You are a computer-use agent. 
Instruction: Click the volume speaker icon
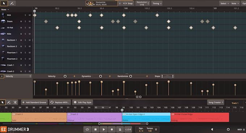coord(212,129)
